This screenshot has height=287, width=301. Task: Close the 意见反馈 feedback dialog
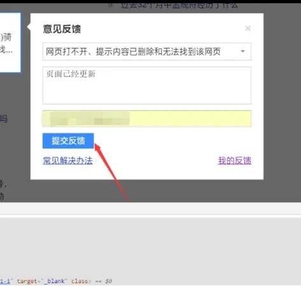coord(248,28)
